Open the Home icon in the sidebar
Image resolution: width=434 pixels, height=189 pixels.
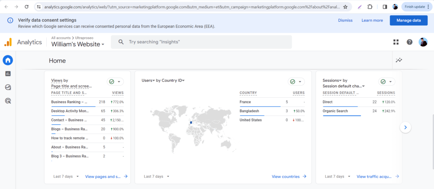[8, 60]
